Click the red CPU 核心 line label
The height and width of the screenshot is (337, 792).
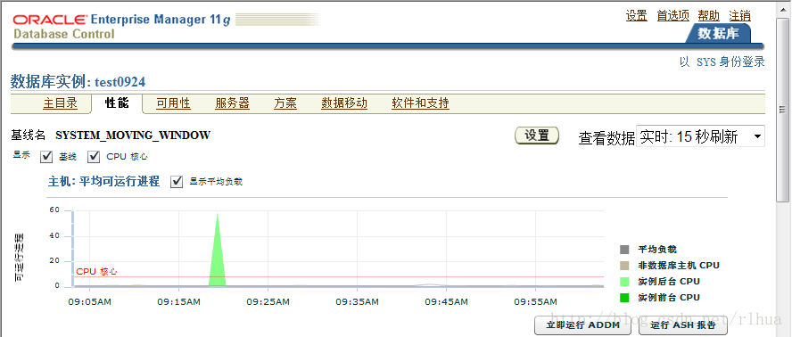tap(96, 272)
